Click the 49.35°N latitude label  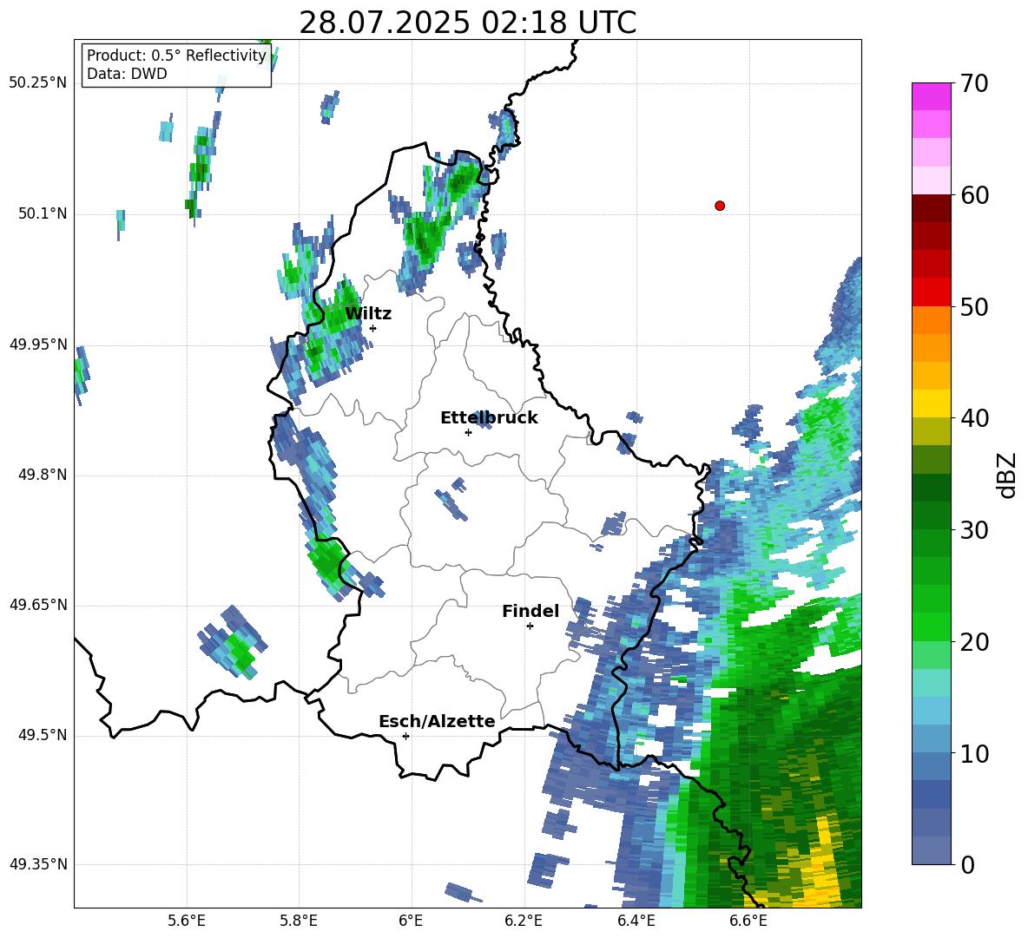(38, 865)
